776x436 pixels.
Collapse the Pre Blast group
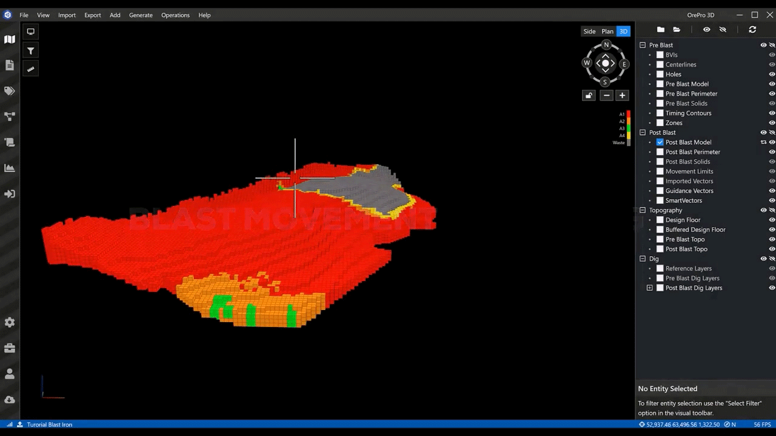pyautogui.click(x=643, y=45)
